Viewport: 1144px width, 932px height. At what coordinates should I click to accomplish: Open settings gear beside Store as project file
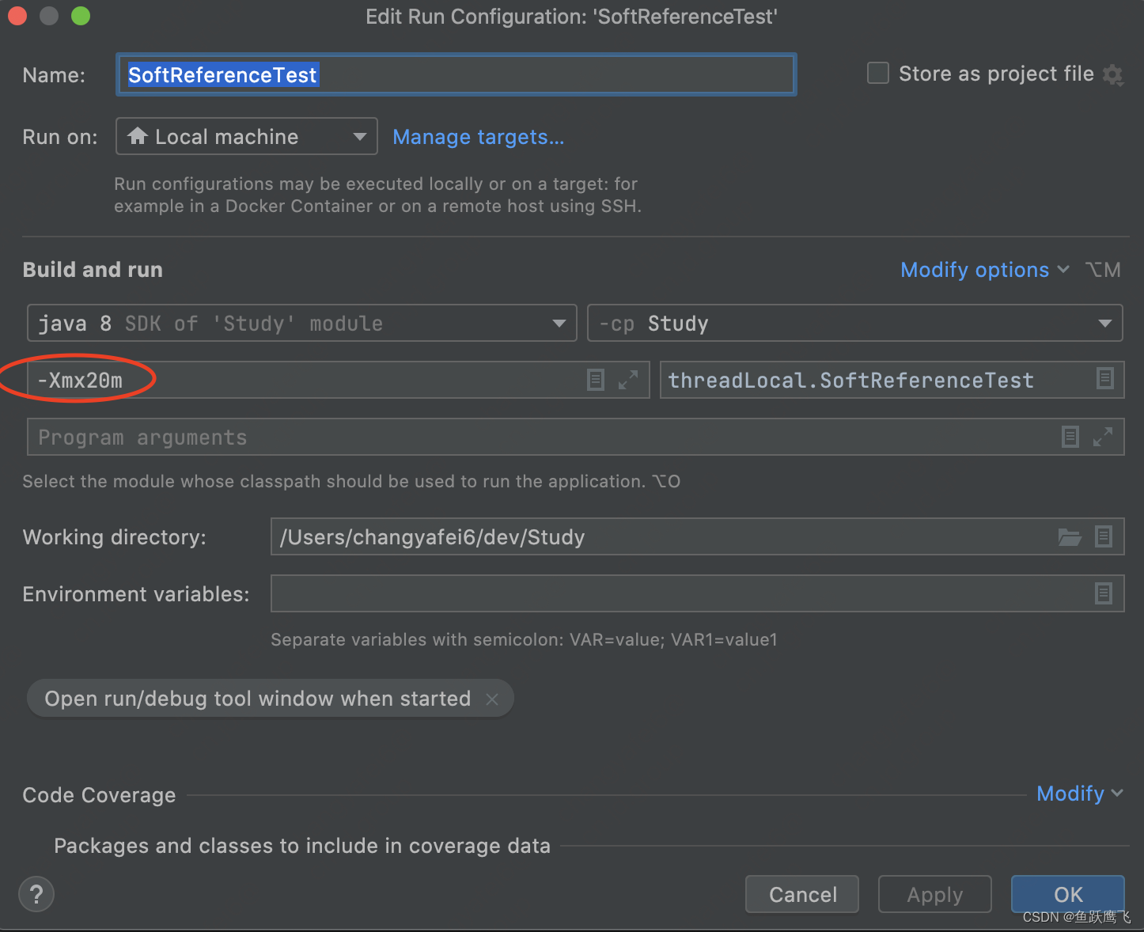click(x=1114, y=74)
